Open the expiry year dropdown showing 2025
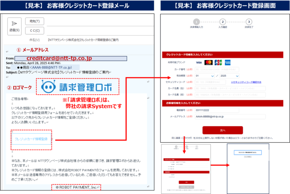 [230, 76]
